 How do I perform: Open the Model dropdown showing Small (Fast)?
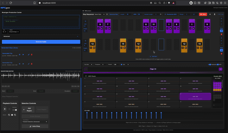point(14,32)
